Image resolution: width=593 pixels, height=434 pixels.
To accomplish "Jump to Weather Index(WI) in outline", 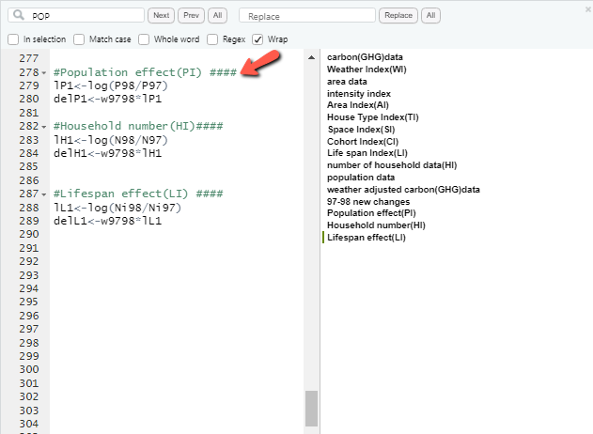I will point(367,70).
